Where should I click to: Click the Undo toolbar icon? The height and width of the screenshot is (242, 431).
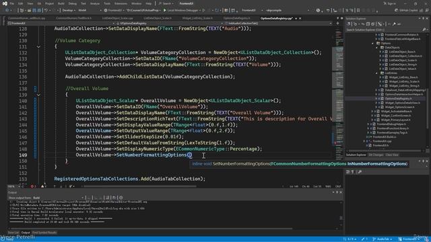tap(46, 10)
